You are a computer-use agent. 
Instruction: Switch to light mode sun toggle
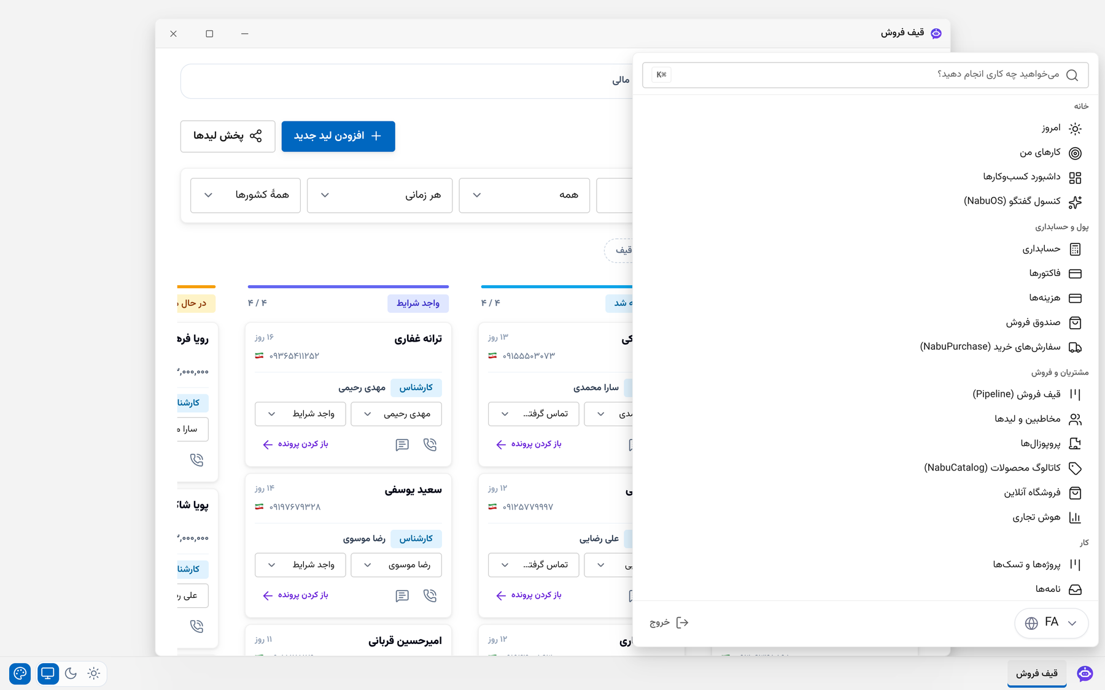93,673
